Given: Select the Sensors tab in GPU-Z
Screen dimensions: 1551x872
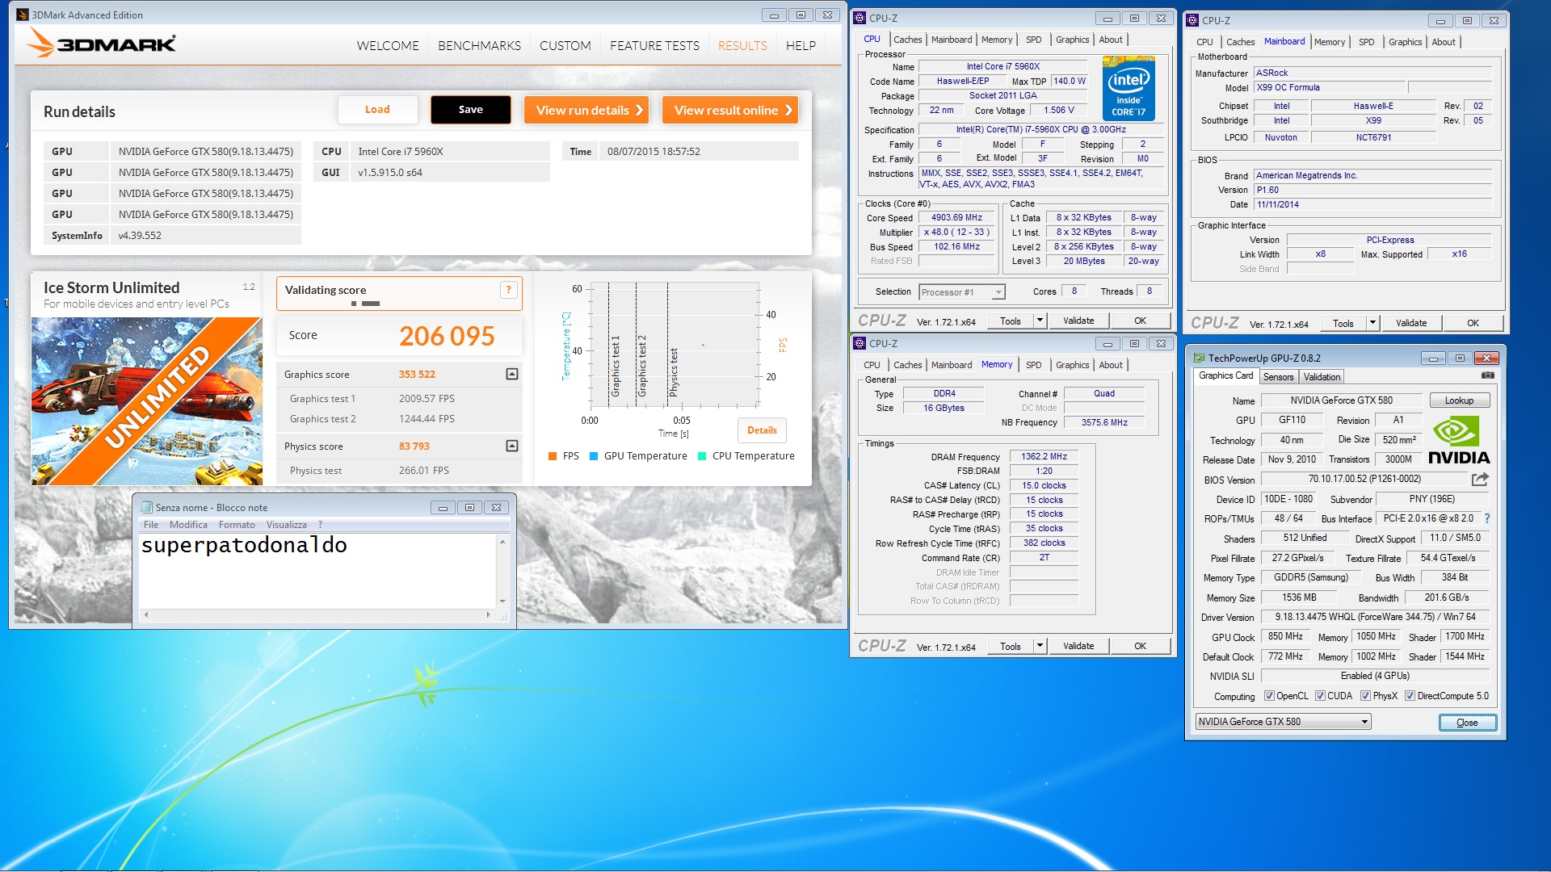Looking at the screenshot, I should [x=1278, y=377].
